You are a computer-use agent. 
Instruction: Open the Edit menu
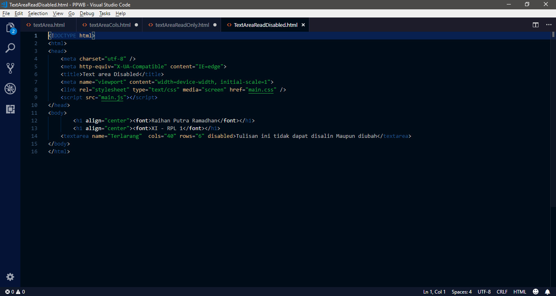[19, 13]
